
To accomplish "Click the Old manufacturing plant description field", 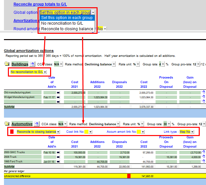I will point(23,93).
